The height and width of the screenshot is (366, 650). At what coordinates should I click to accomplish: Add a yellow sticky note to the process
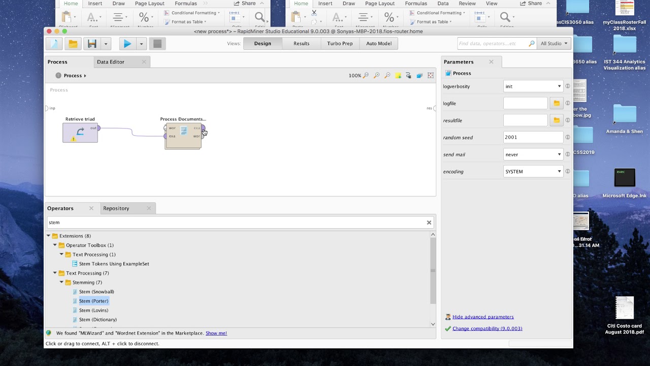[x=398, y=76]
